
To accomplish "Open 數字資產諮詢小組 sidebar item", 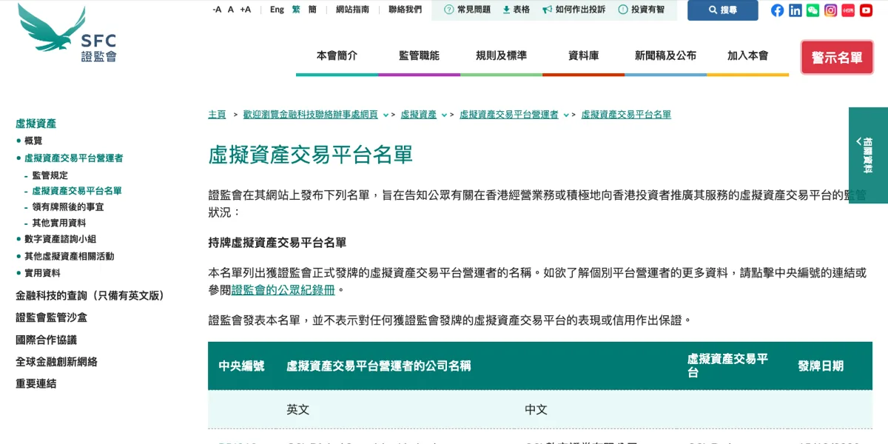I will click(x=60, y=239).
